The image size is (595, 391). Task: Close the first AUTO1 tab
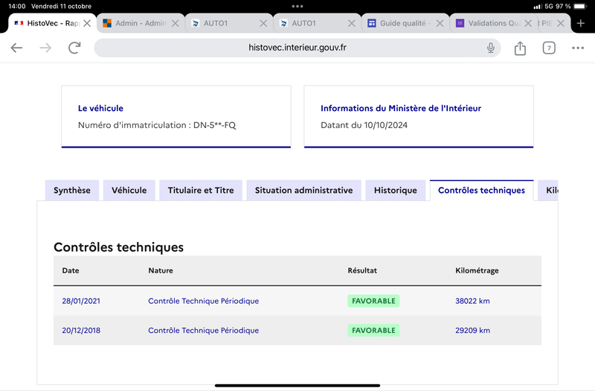click(263, 24)
